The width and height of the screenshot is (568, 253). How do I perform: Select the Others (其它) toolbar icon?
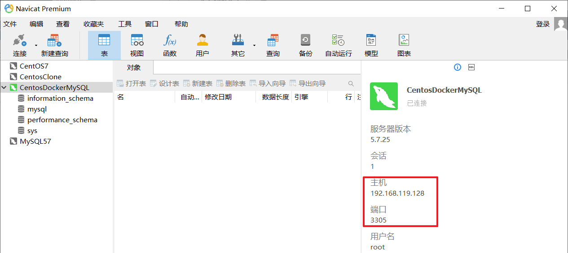pyautogui.click(x=238, y=45)
